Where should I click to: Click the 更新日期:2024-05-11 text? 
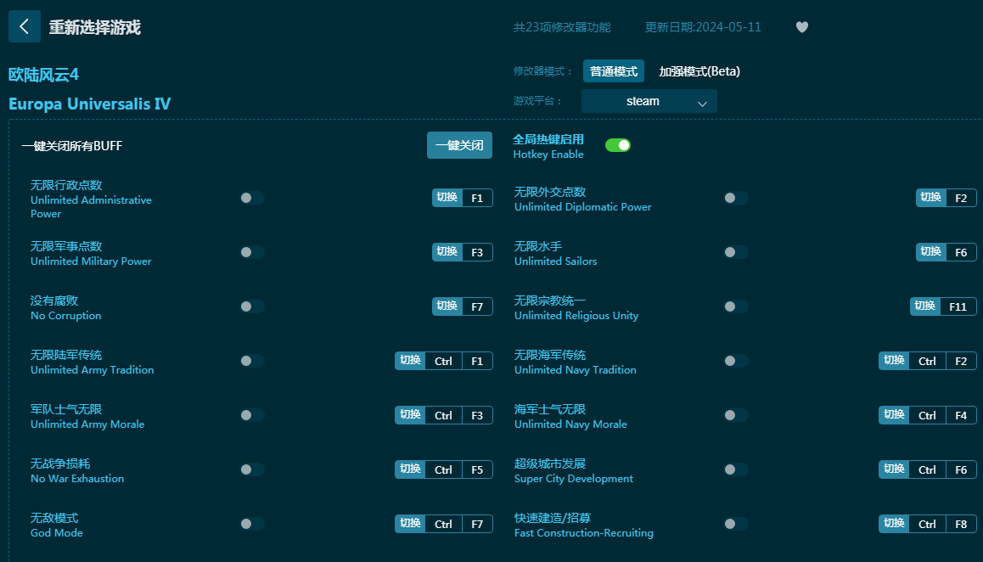(703, 27)
